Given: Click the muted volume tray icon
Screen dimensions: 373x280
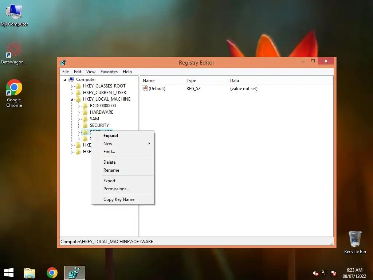Looking at the screenshot, I should (315, 273).
